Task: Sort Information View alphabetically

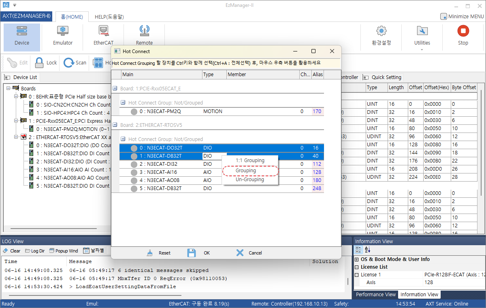Action: pos(367,250)
